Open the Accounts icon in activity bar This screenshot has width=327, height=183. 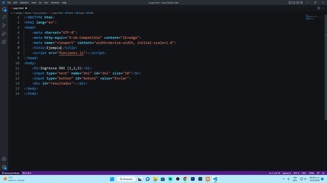pos(4,159)
